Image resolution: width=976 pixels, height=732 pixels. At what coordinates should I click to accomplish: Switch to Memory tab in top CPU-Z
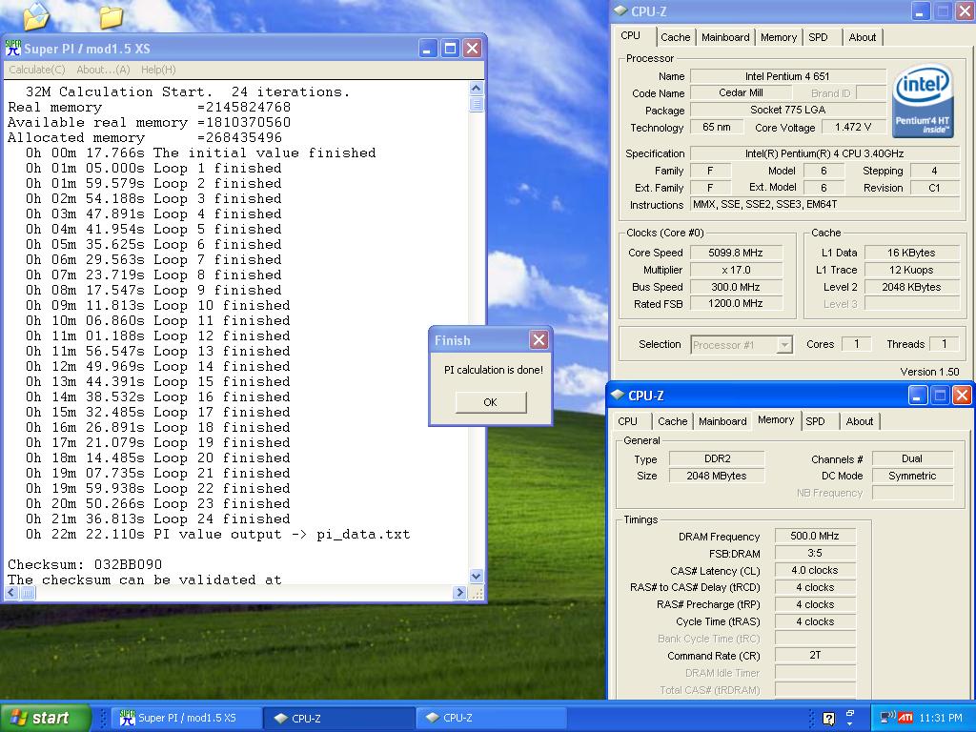click(x=779, y=37)
